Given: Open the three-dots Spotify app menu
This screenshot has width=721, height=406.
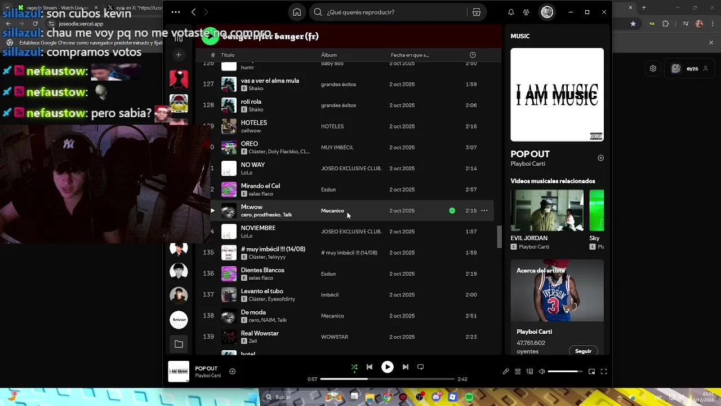Looking at the screenshot, I should pos(176,12).
